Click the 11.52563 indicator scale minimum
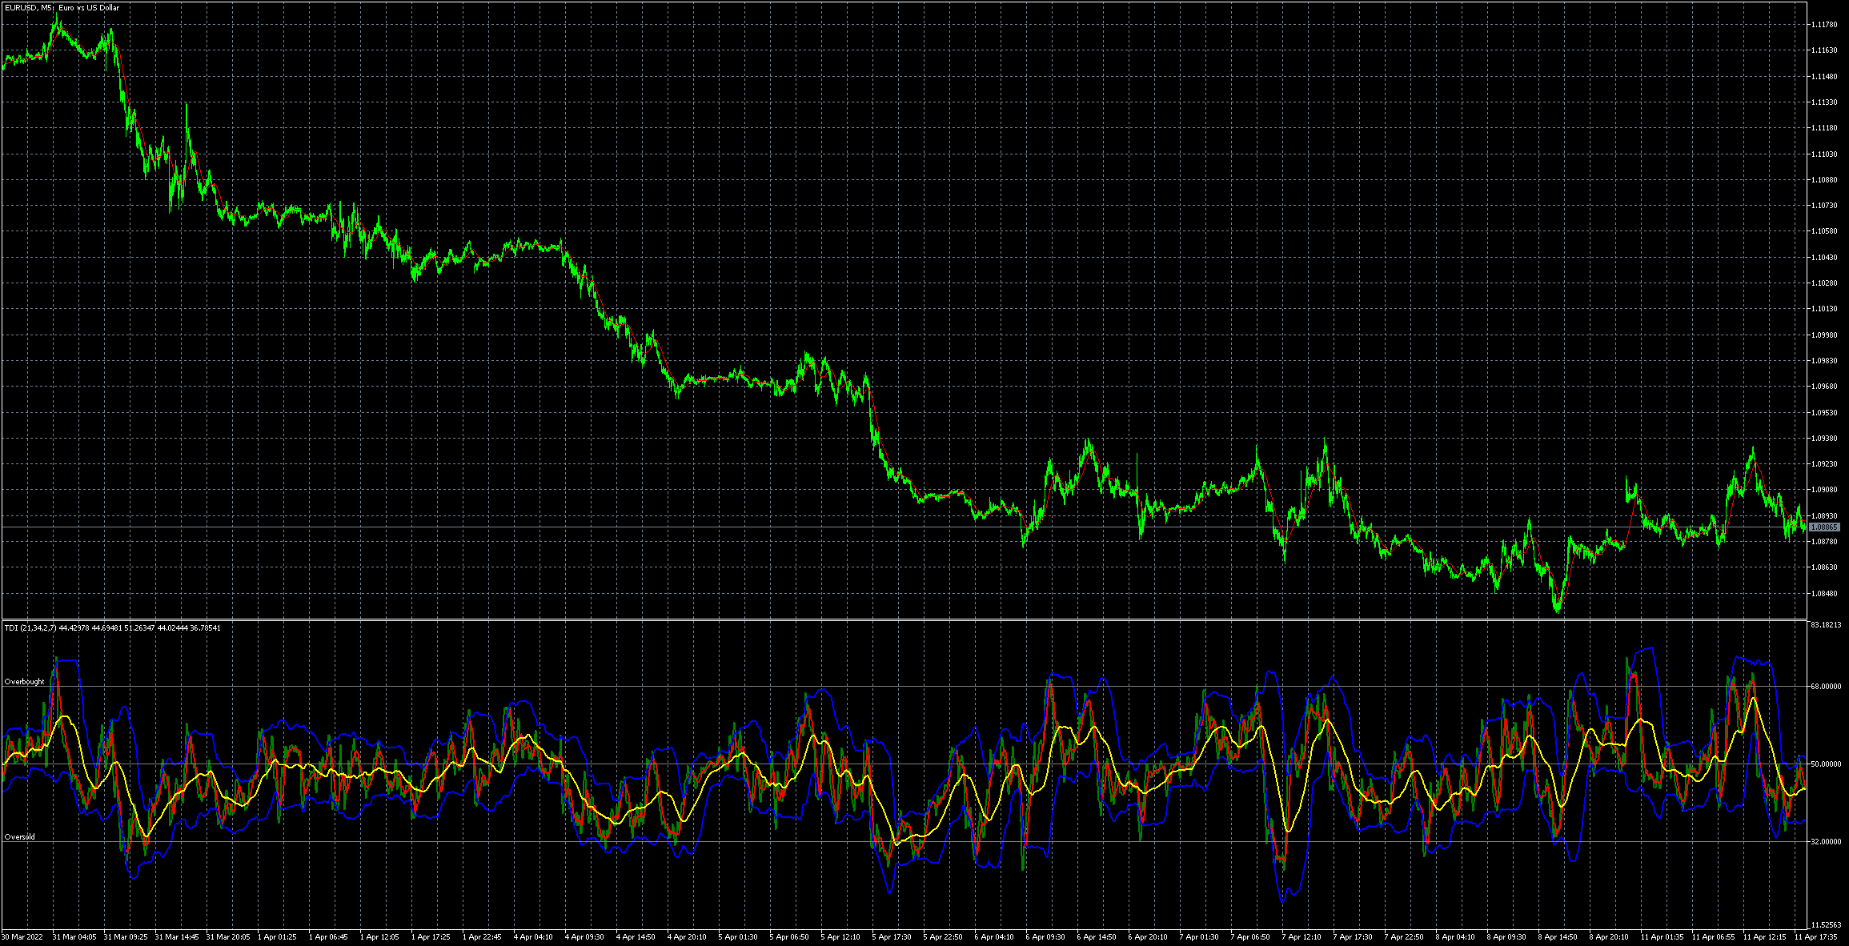The width and height of the screenshot is (1849, 946). [1826, 924]
